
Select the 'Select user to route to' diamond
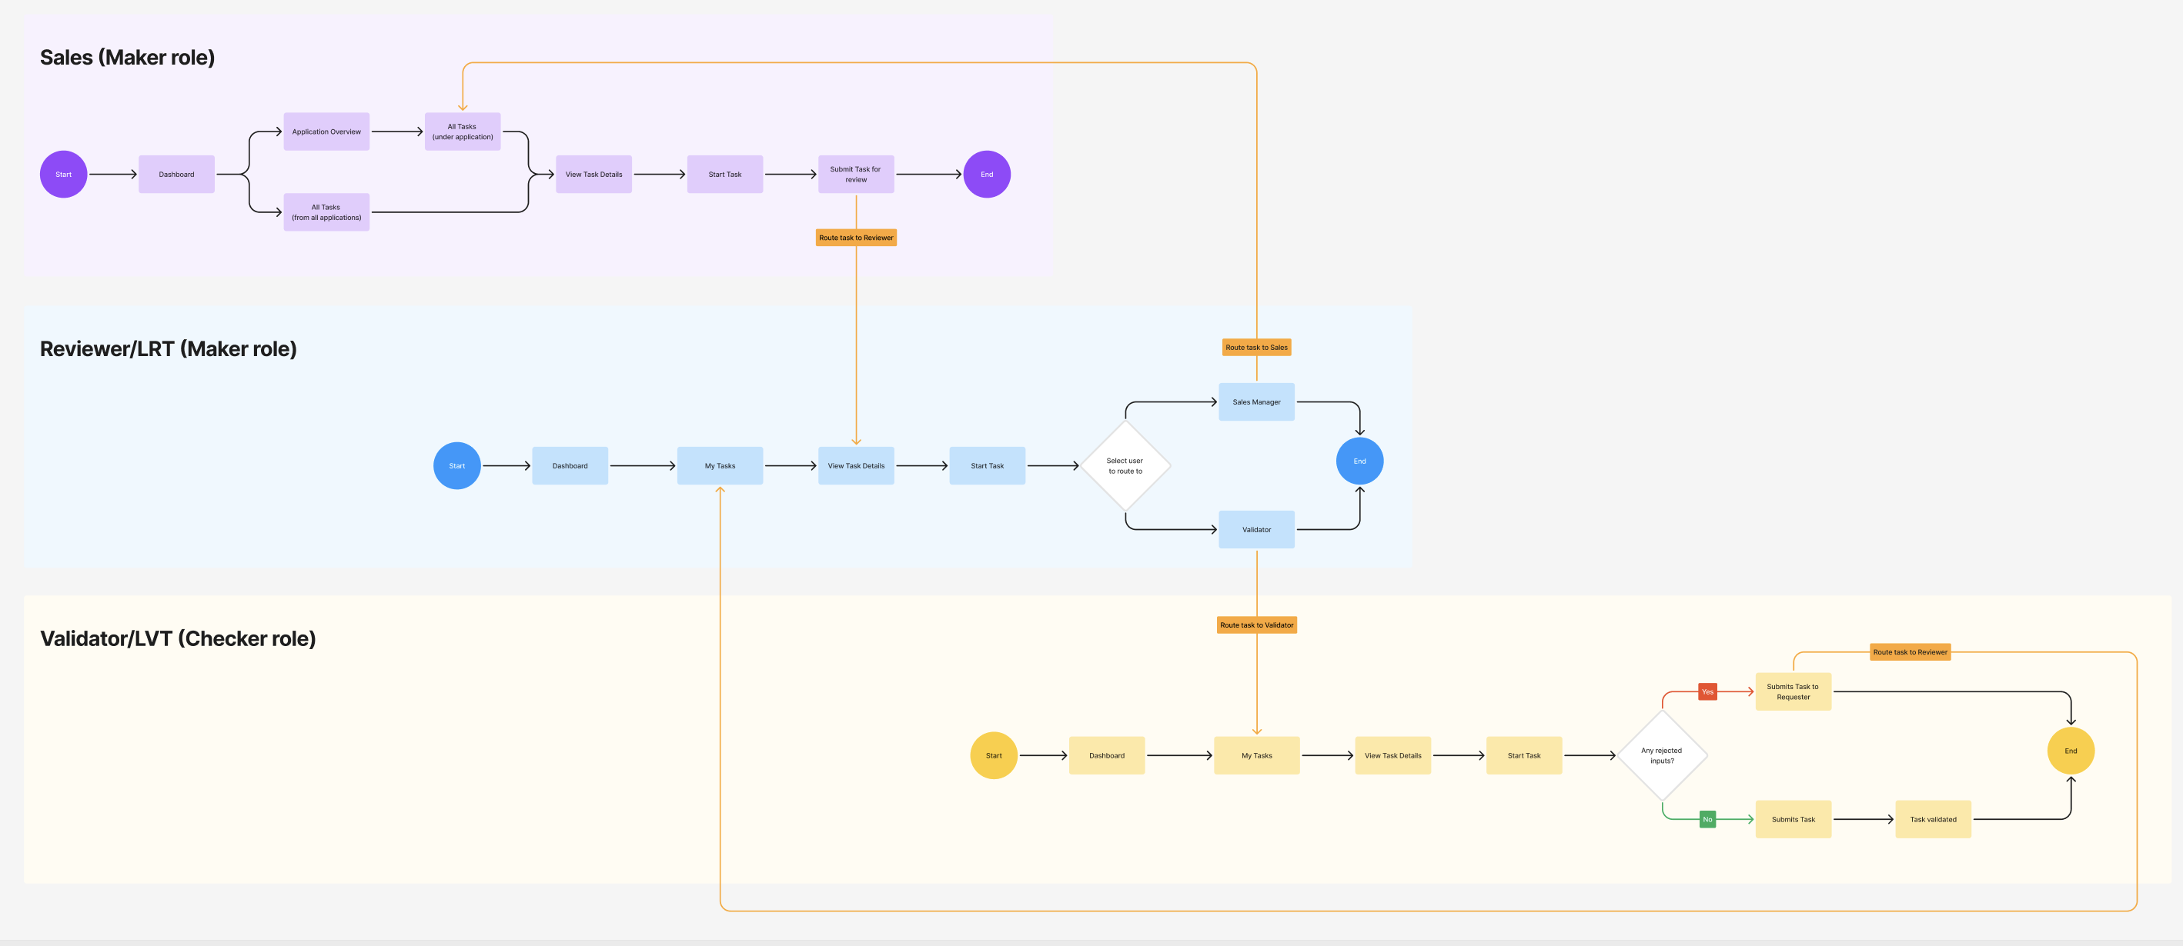[x=1125, y=466]
